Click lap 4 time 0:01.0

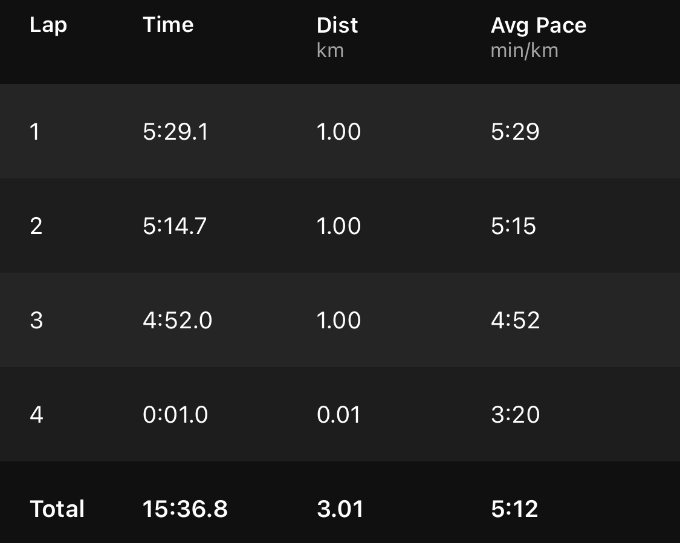pyautogui.click(x=175, y=415)
